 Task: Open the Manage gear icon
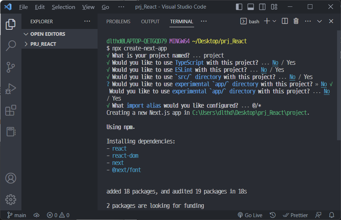[11, 200]
